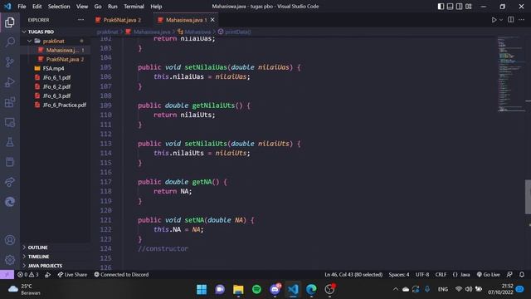Change indentation via Spaces: 4
The height and width of the screenshot is (299, 531).
(x=398, y=275)
